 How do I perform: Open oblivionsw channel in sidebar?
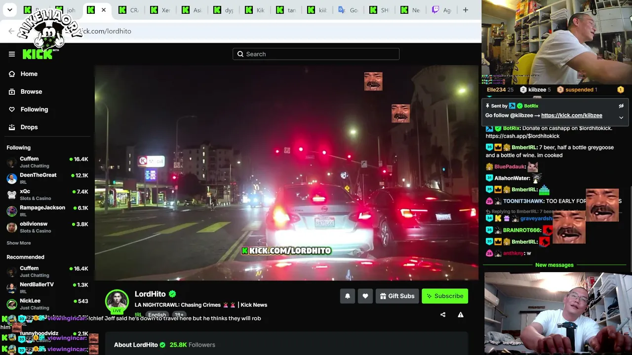[x=47, y=227]
